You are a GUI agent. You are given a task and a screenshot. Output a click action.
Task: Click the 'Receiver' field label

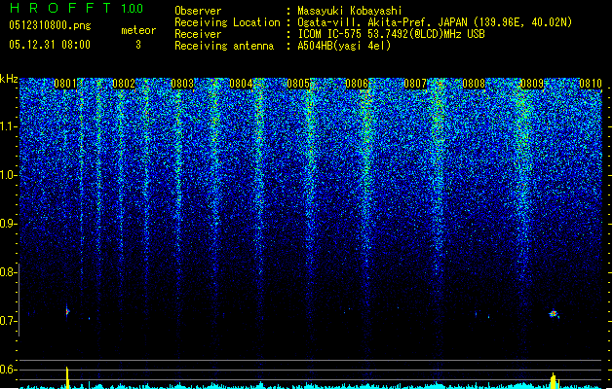[198, 34]
